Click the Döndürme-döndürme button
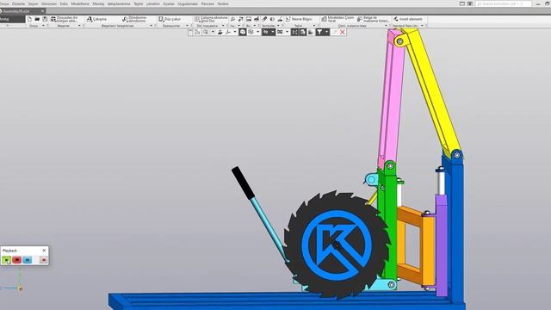 (x=135, y=19)
